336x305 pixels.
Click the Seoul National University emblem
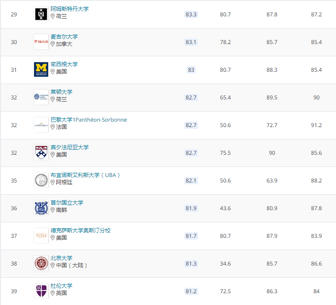pyautogui.click(x=41, y=208)
